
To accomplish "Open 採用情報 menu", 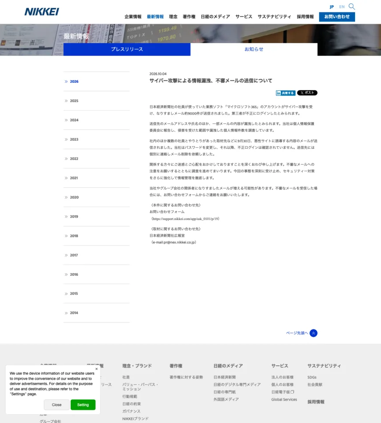I will pyautogui.click(x=306, y=17).
